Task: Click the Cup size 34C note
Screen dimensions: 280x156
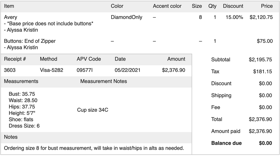Action: [93, 110]
